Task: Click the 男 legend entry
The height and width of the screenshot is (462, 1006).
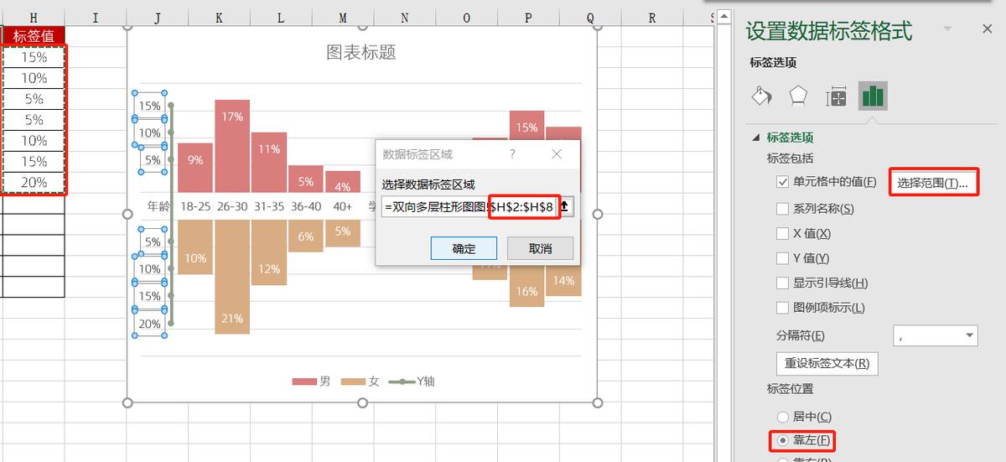Action: (311, 382)
